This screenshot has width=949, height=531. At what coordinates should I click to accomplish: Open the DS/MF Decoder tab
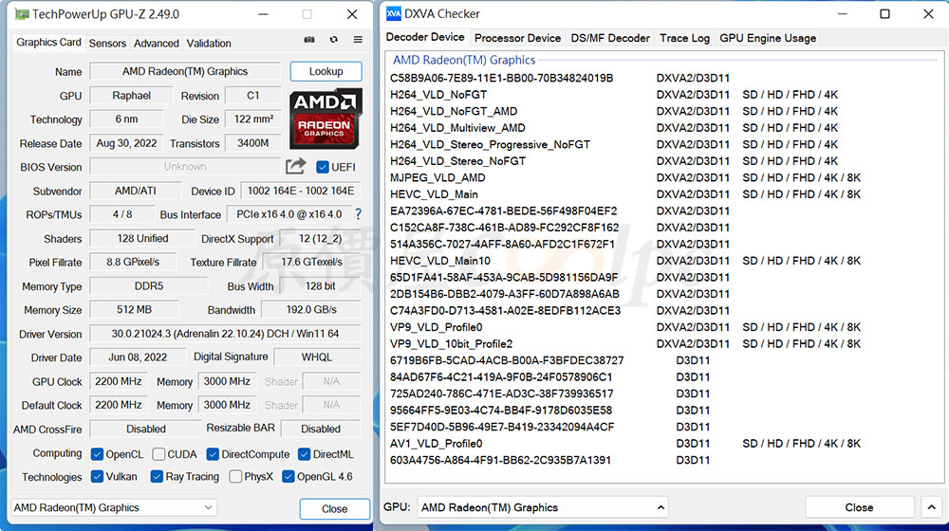coord(610,38)
